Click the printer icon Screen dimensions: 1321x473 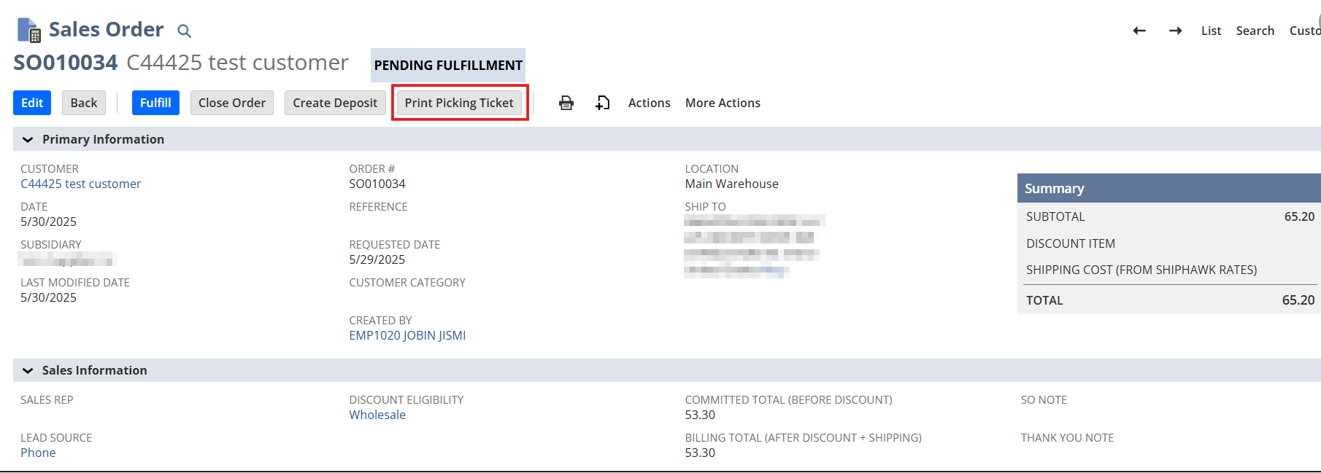click(x=566, y=103)
